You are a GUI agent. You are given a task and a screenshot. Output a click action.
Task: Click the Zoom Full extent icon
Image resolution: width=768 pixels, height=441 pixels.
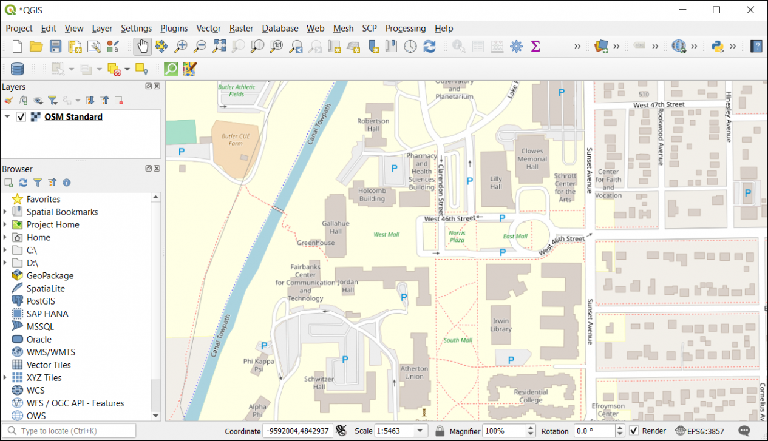click(x=219, y=46)
